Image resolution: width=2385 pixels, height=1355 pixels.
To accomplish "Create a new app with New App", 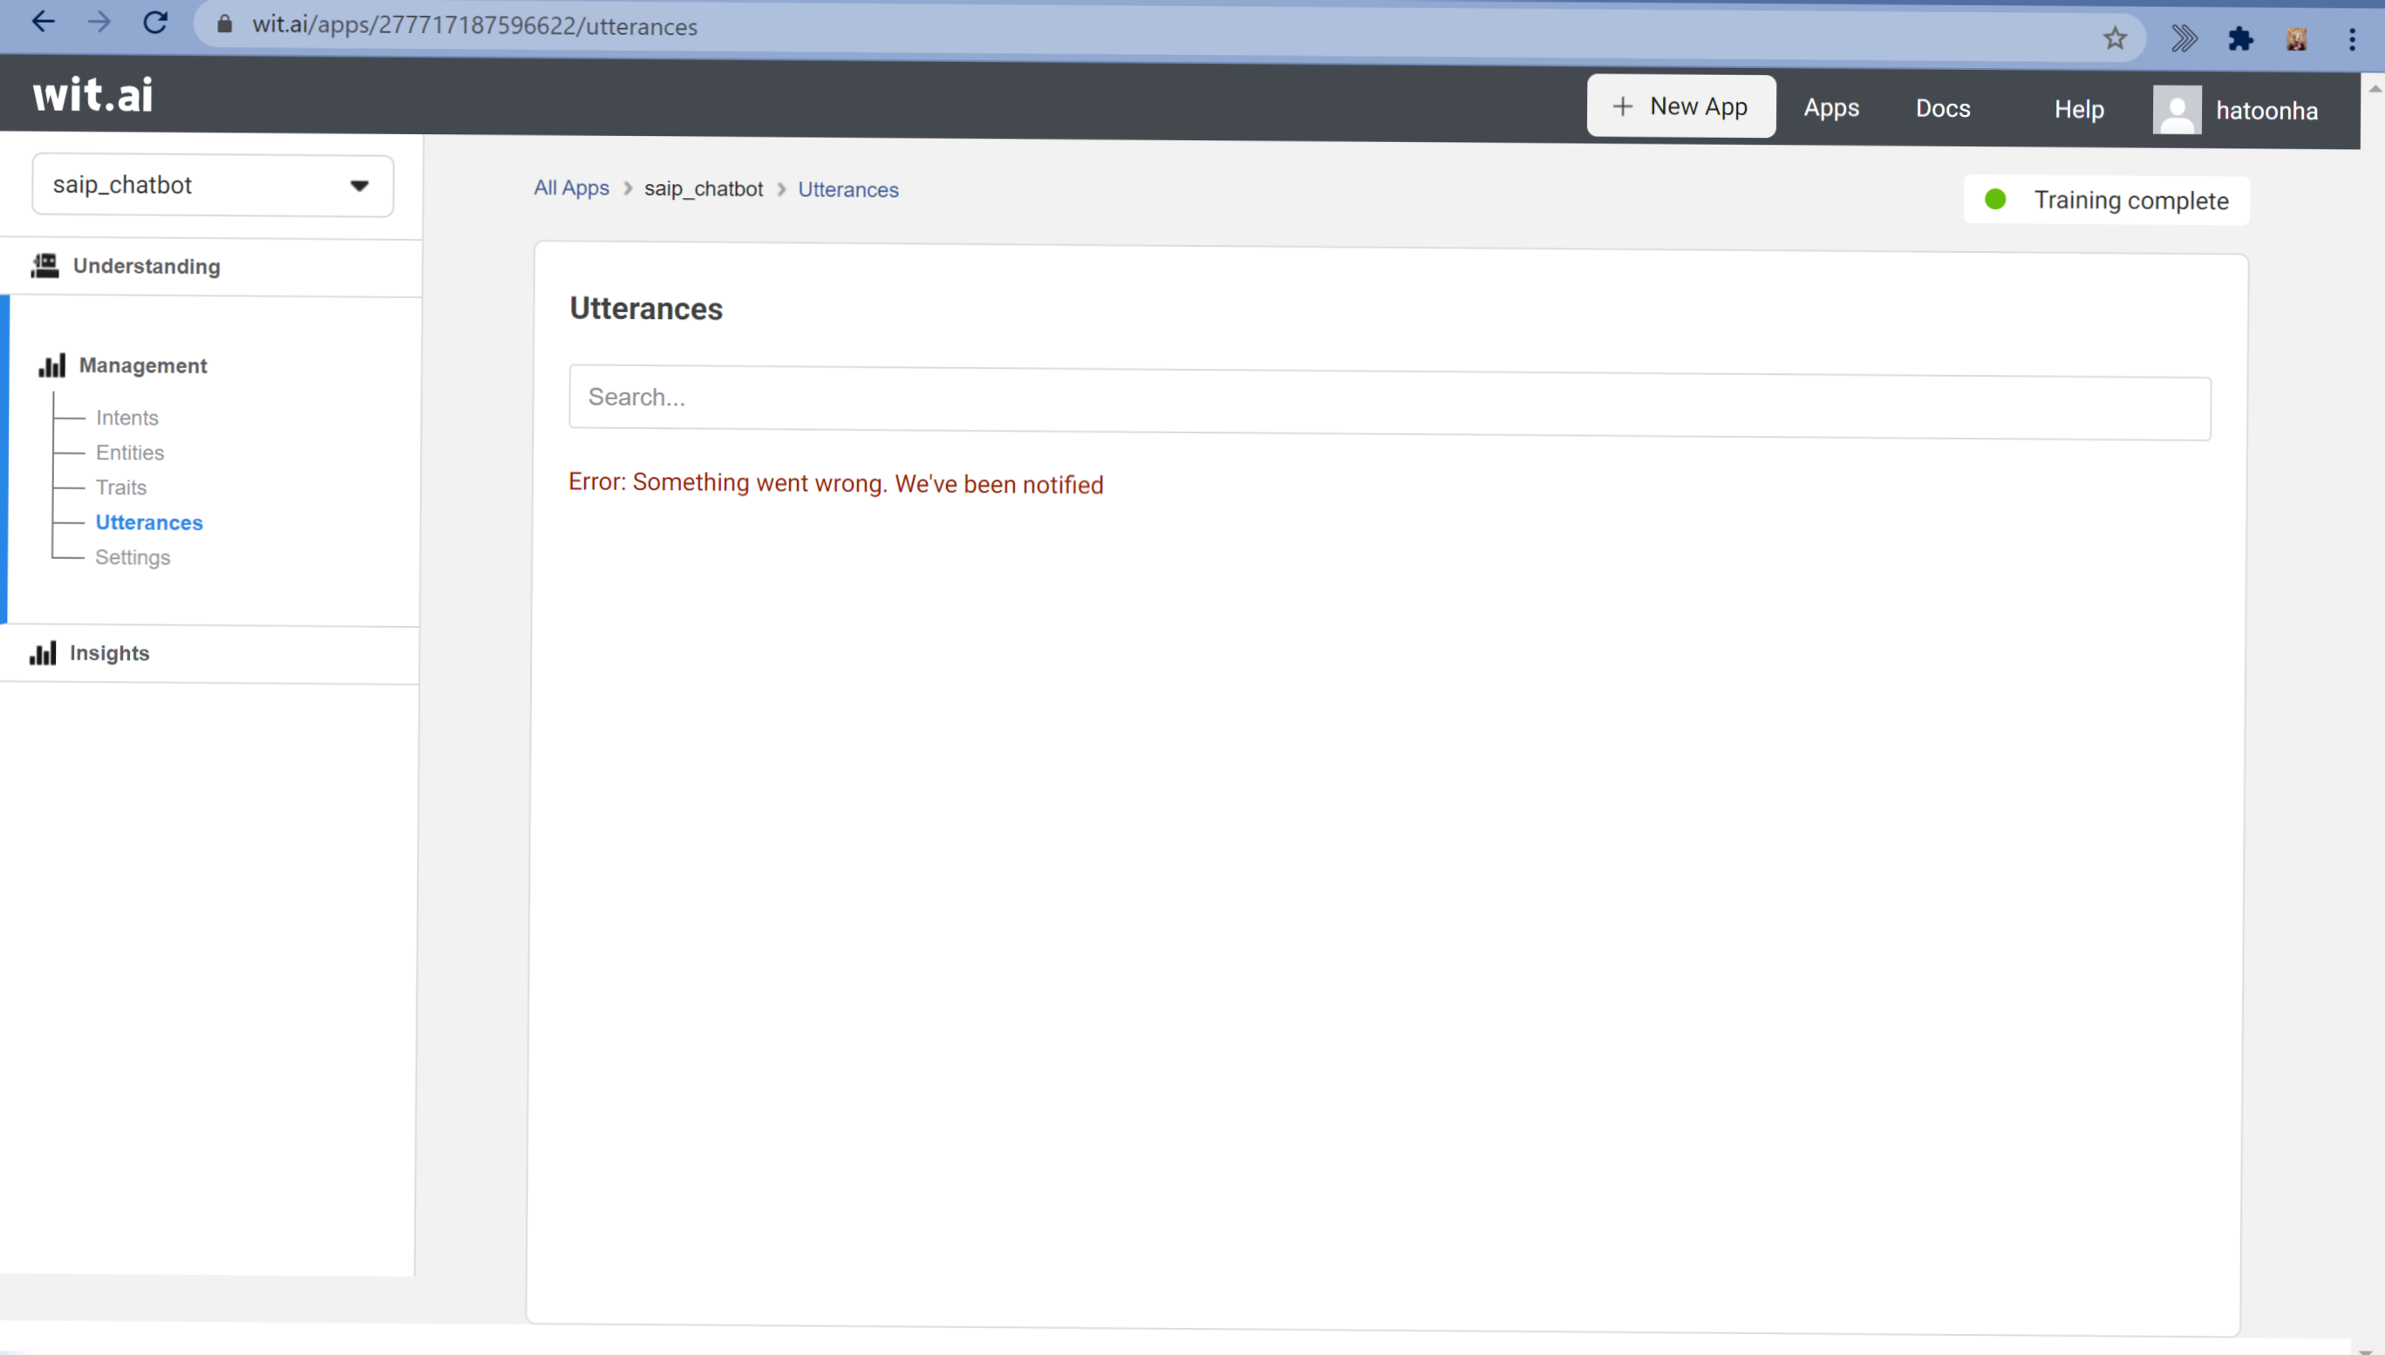I will (1680, 106).
